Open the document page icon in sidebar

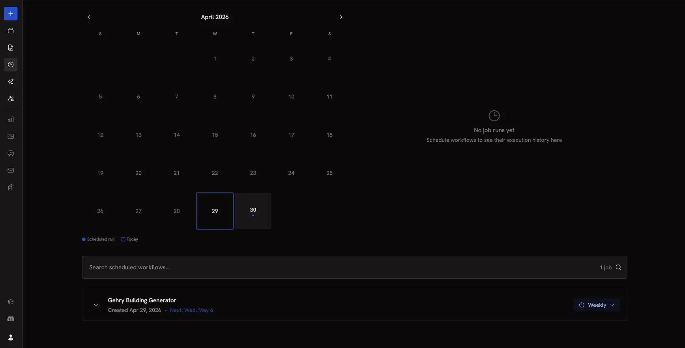coord(11,48)
